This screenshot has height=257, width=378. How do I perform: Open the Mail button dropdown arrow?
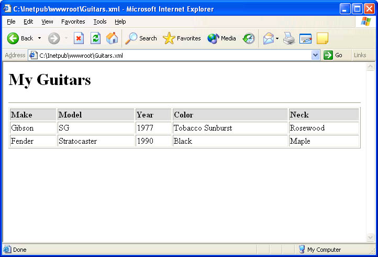coord(277,38)
